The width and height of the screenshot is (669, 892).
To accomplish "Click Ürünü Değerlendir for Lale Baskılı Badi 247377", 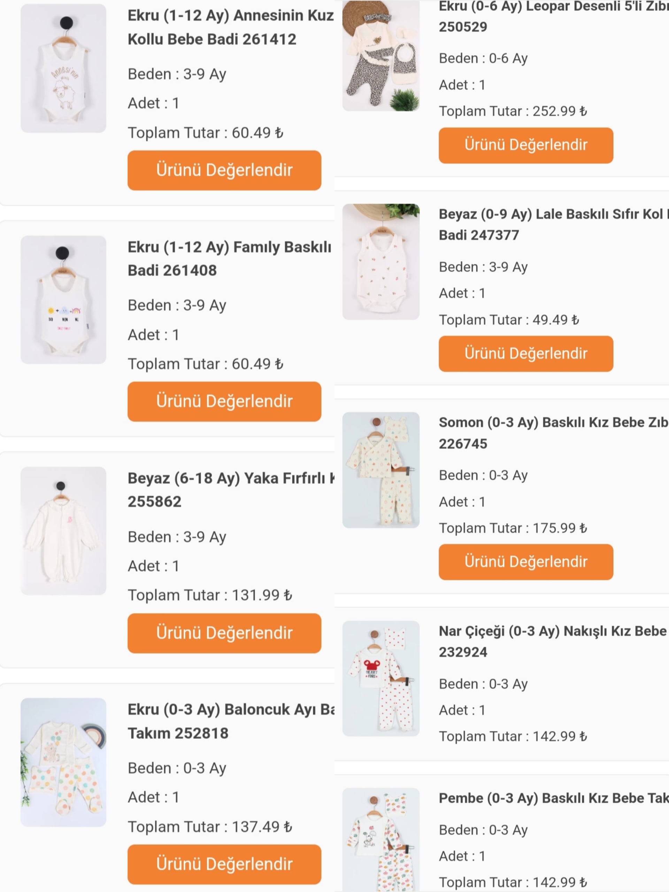I will click(525, 353).
